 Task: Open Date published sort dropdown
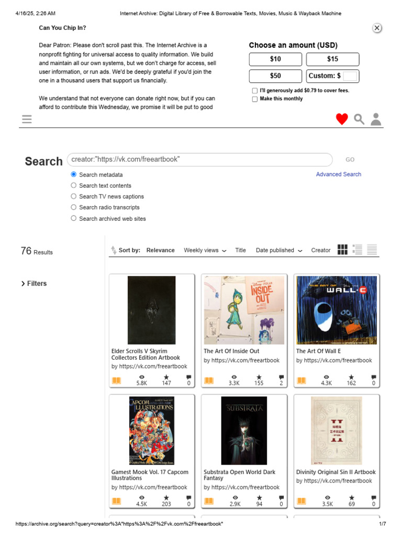click(x=279, y=250)
